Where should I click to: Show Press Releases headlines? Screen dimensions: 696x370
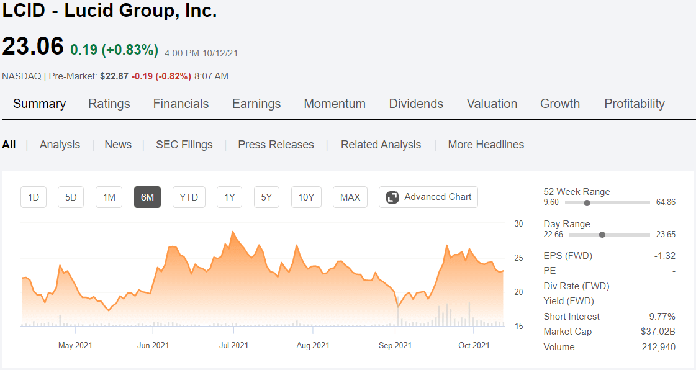pyautogui.click(x=276, y=145)
